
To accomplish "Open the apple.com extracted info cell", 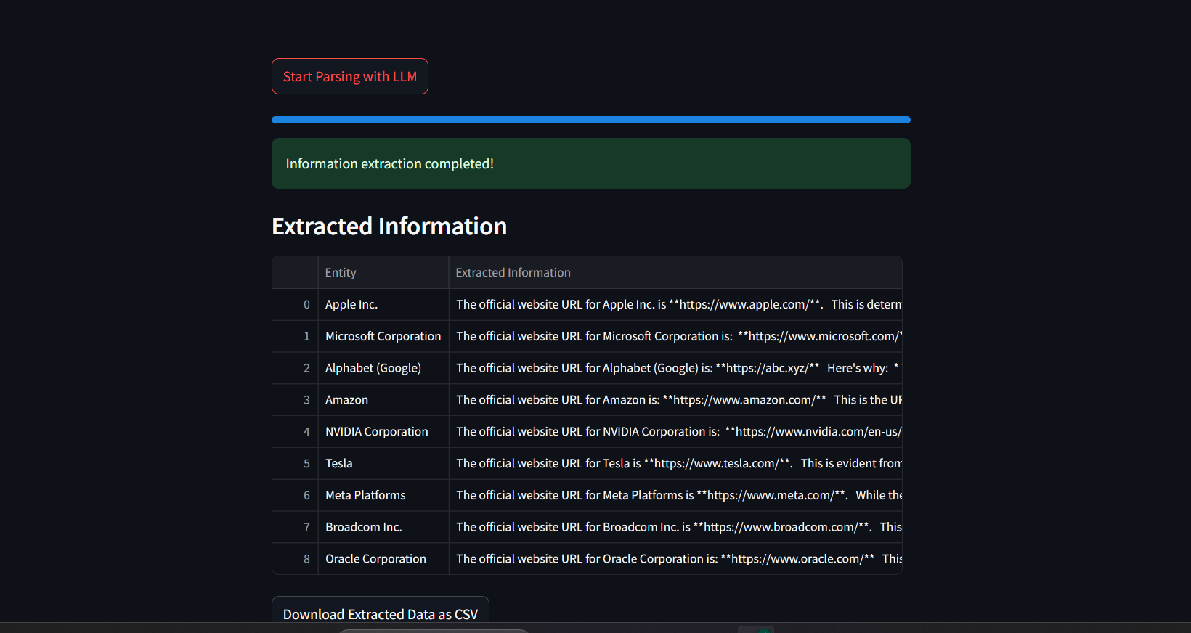I will pos(675,304).
